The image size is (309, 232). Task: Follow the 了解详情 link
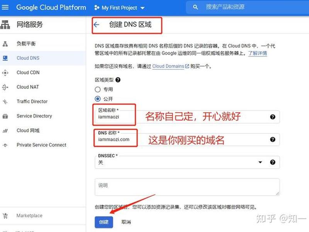[257, 53]
